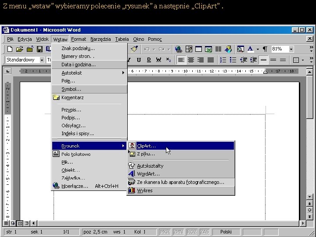Open Tables and Borders toolbar icon
This screenshot has width=316, height=237.
click(189, 49)
